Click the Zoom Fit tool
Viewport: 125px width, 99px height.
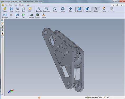pyautogui.click(x=39, y=10)
